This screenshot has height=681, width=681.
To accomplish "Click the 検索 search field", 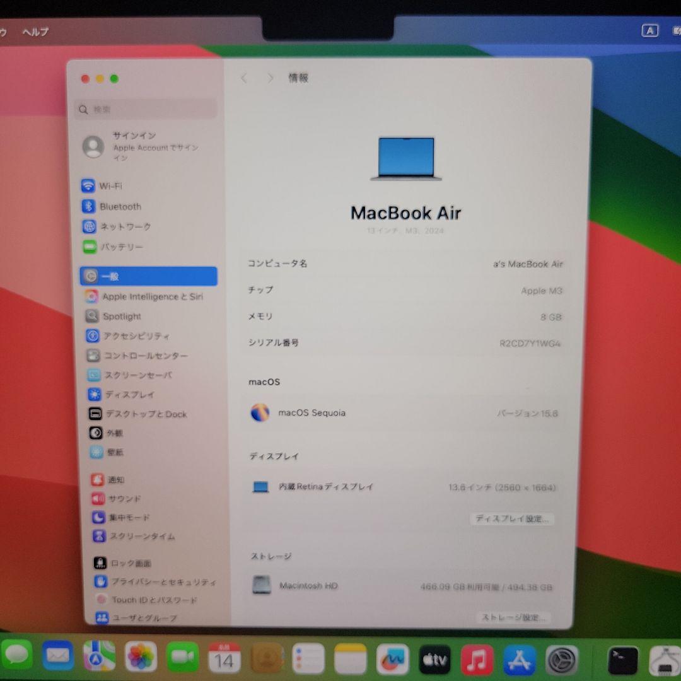I will click(x=146, y=109).
